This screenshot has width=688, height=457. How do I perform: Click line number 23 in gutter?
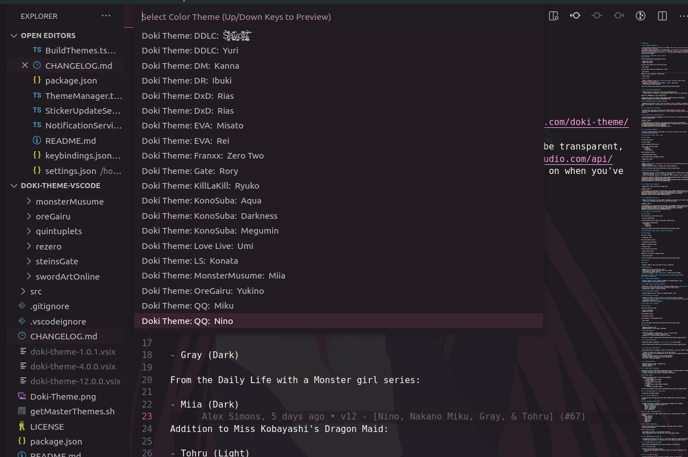(147, 416)
